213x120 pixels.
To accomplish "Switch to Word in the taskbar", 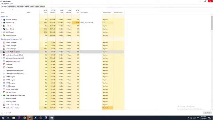I will point(30,118).
